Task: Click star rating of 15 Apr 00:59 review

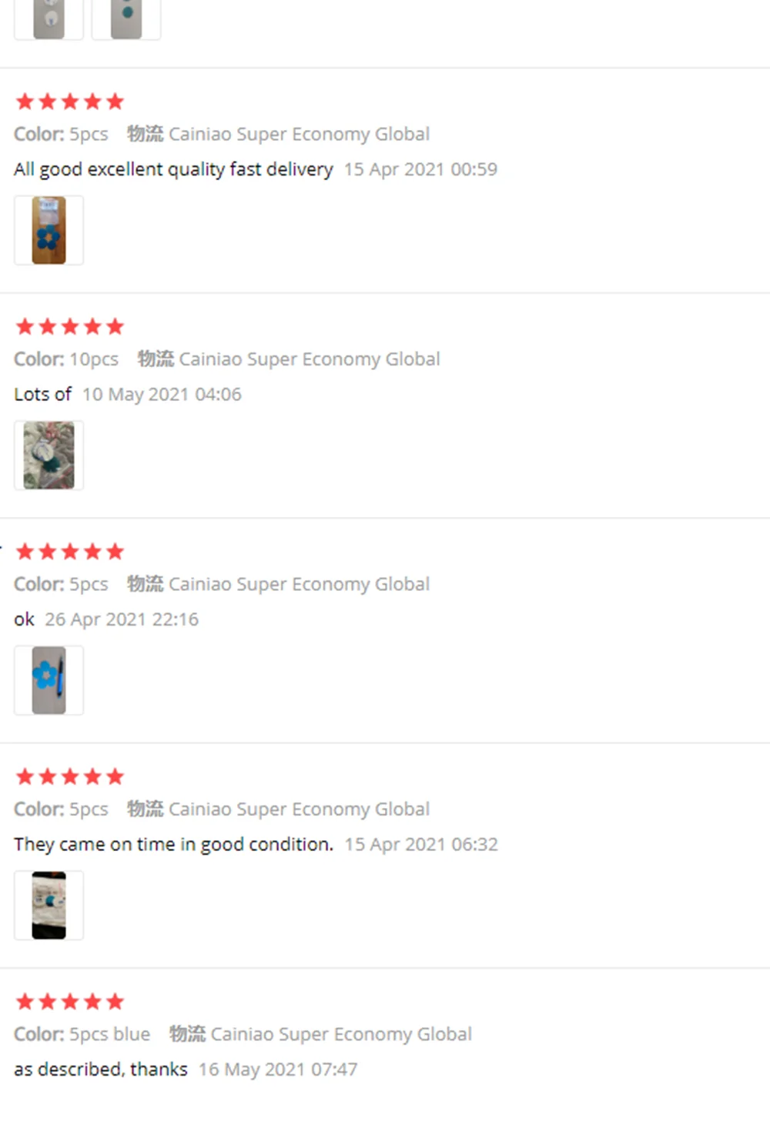Action: point(70,102)
